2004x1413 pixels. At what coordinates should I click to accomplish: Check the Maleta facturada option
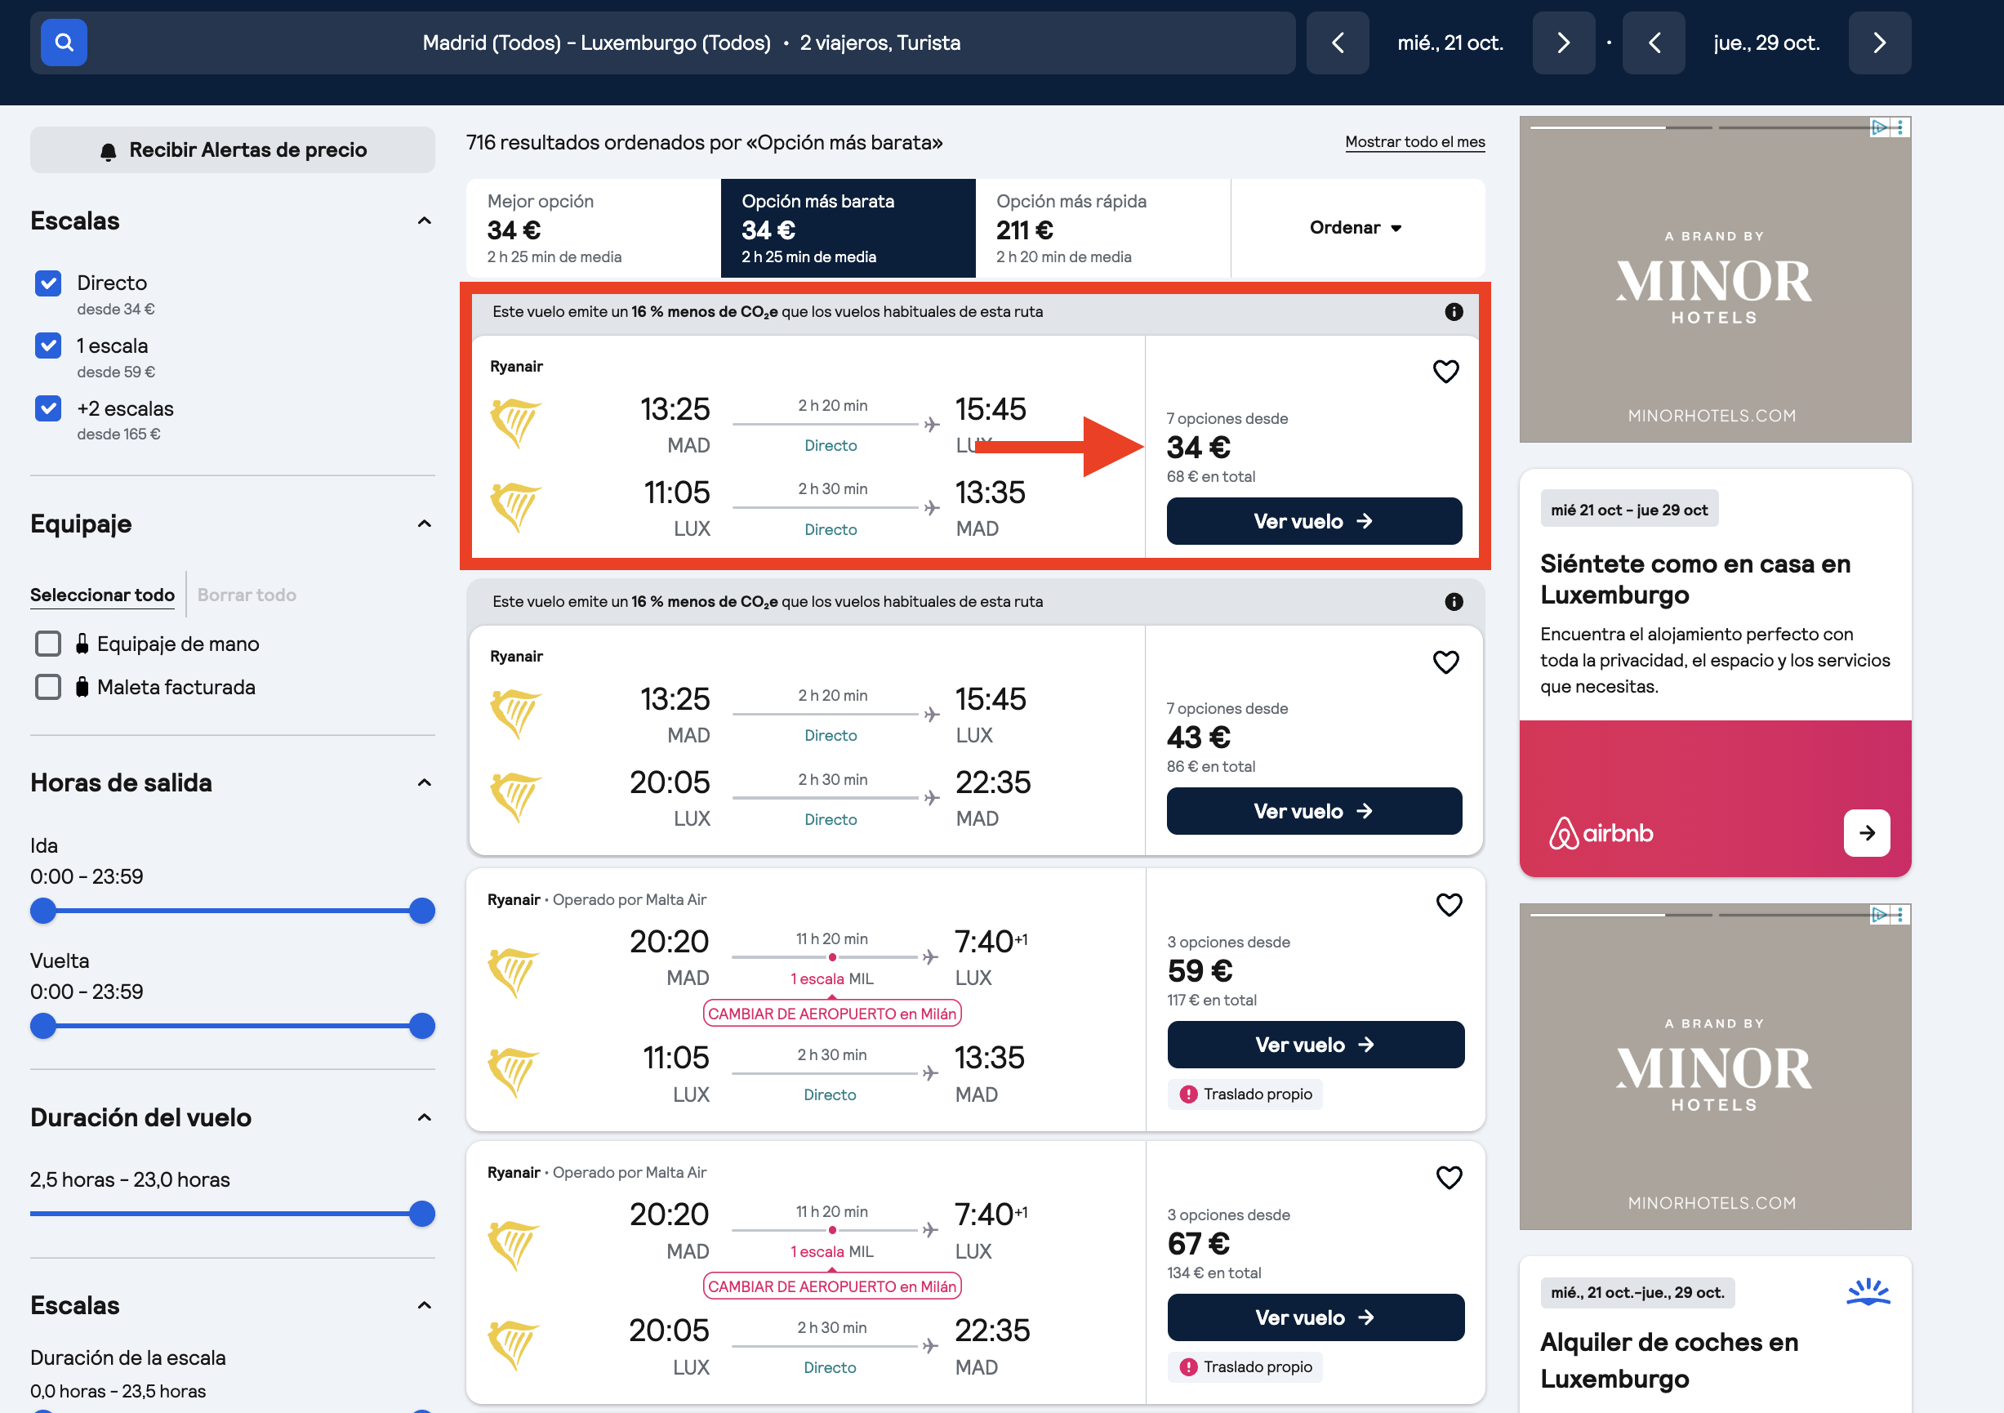(48, 687)
